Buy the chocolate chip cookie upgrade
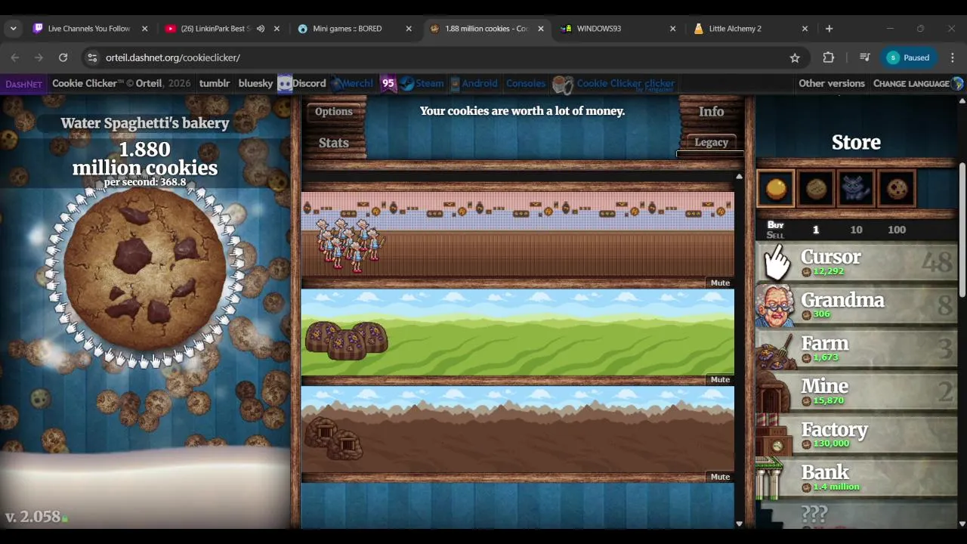This screenshot has width=967, height=544. [x=897, y=189]
